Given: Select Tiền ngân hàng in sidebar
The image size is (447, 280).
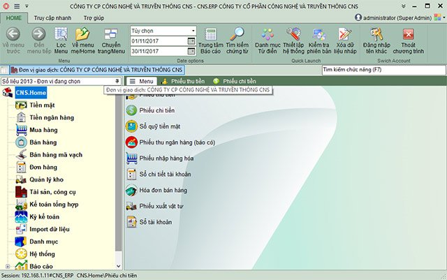Looking at the screenshot, I should [52, 117].
